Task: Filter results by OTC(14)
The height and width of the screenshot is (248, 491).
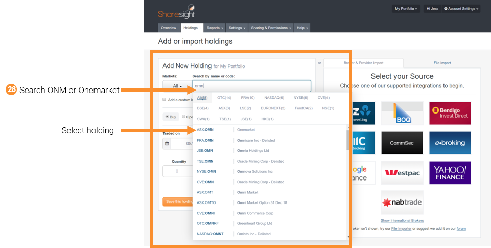Action: click(x=224, y=98)
